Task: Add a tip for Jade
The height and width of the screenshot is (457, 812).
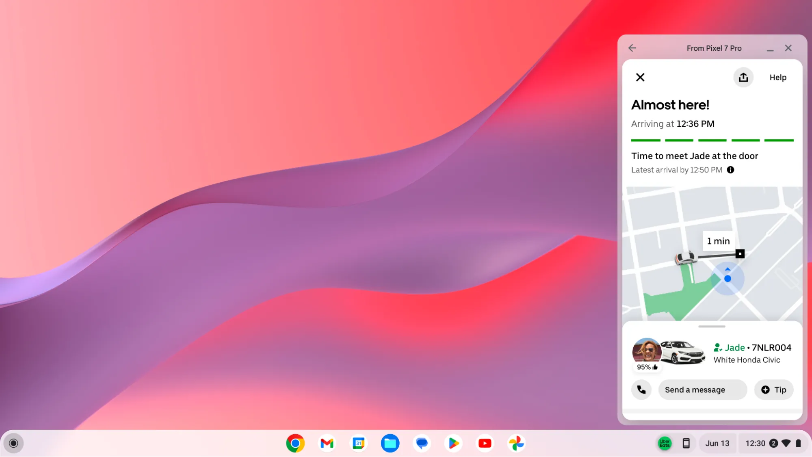Action: pos(773,389)
